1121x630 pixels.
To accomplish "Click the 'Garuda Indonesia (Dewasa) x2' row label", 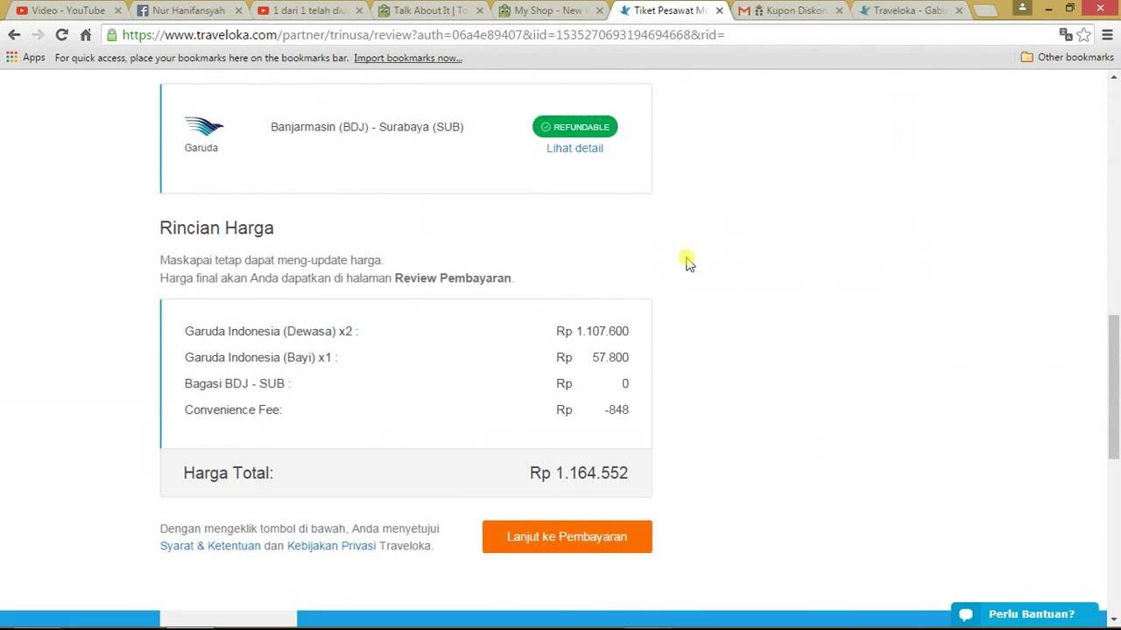I will (x=271, y=331).
